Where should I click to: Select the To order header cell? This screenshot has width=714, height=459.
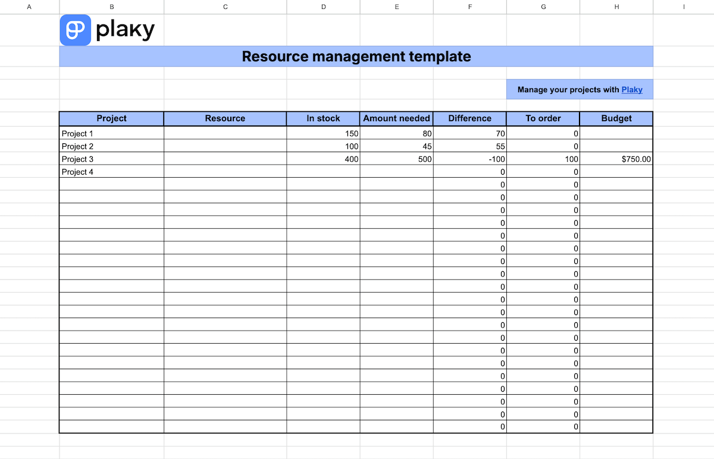543,118
